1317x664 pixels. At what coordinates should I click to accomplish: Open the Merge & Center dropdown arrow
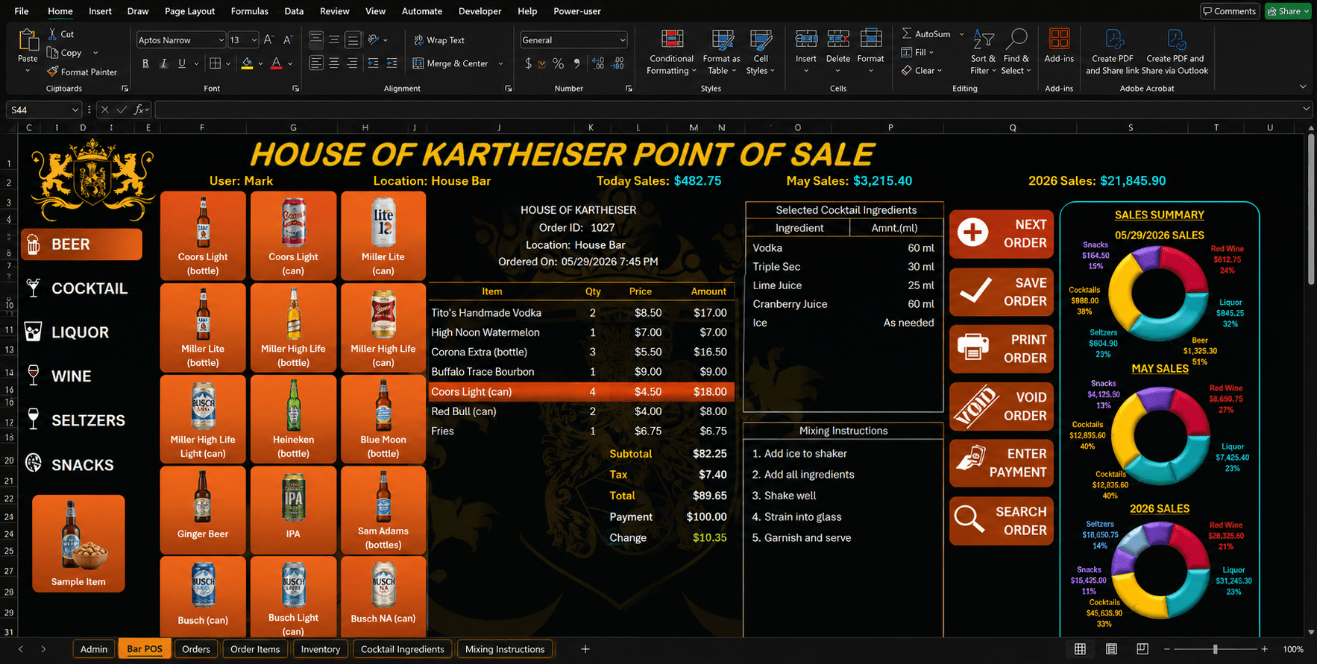[501, 63]
